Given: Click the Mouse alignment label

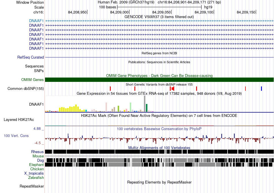Looking at the screenshot, I should click(x=38, y=156).
